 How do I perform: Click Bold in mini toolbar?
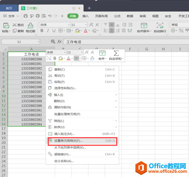(x=55, y=59)
